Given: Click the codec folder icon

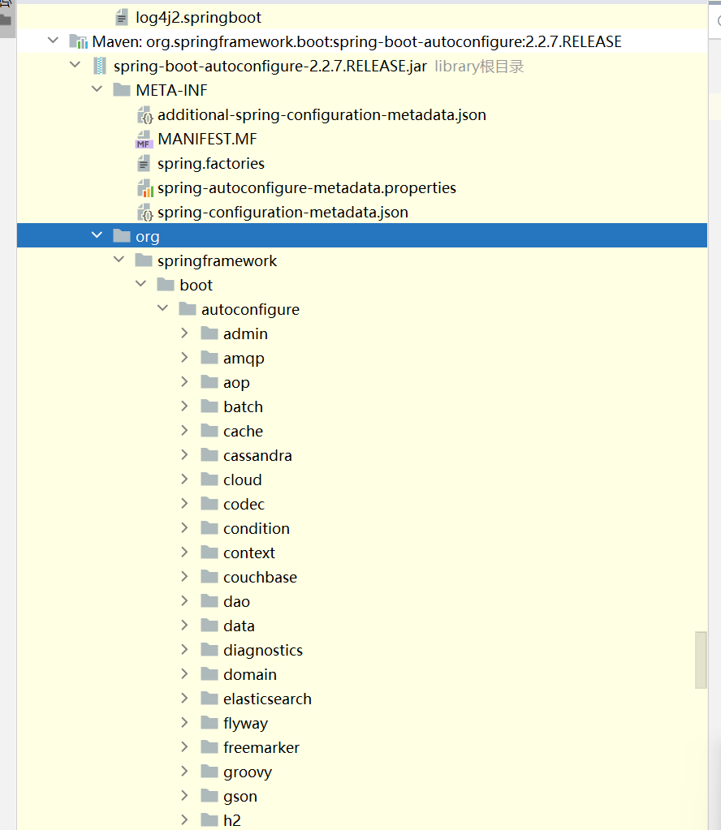Looking at the screenshot, I should point(209,503).
